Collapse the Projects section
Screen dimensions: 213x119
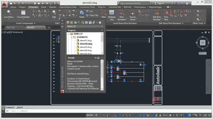[x=102, y=30]
